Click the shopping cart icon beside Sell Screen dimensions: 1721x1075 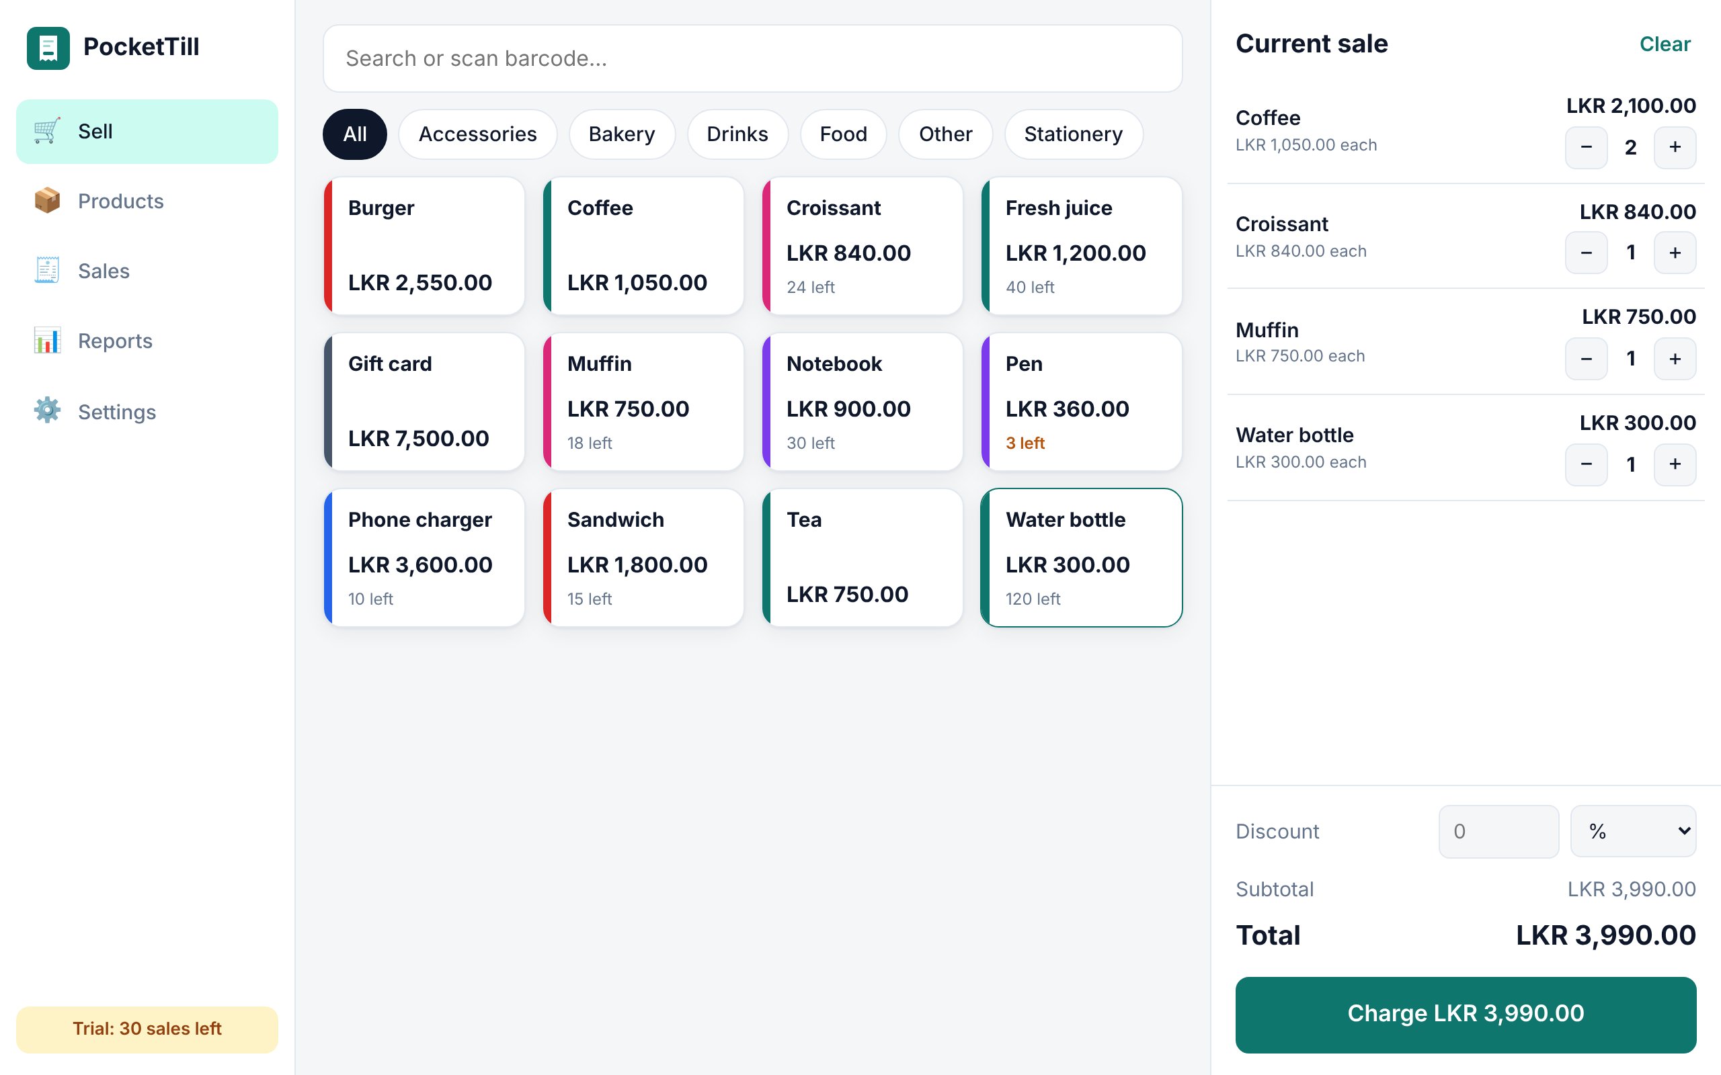pos(47,131)
